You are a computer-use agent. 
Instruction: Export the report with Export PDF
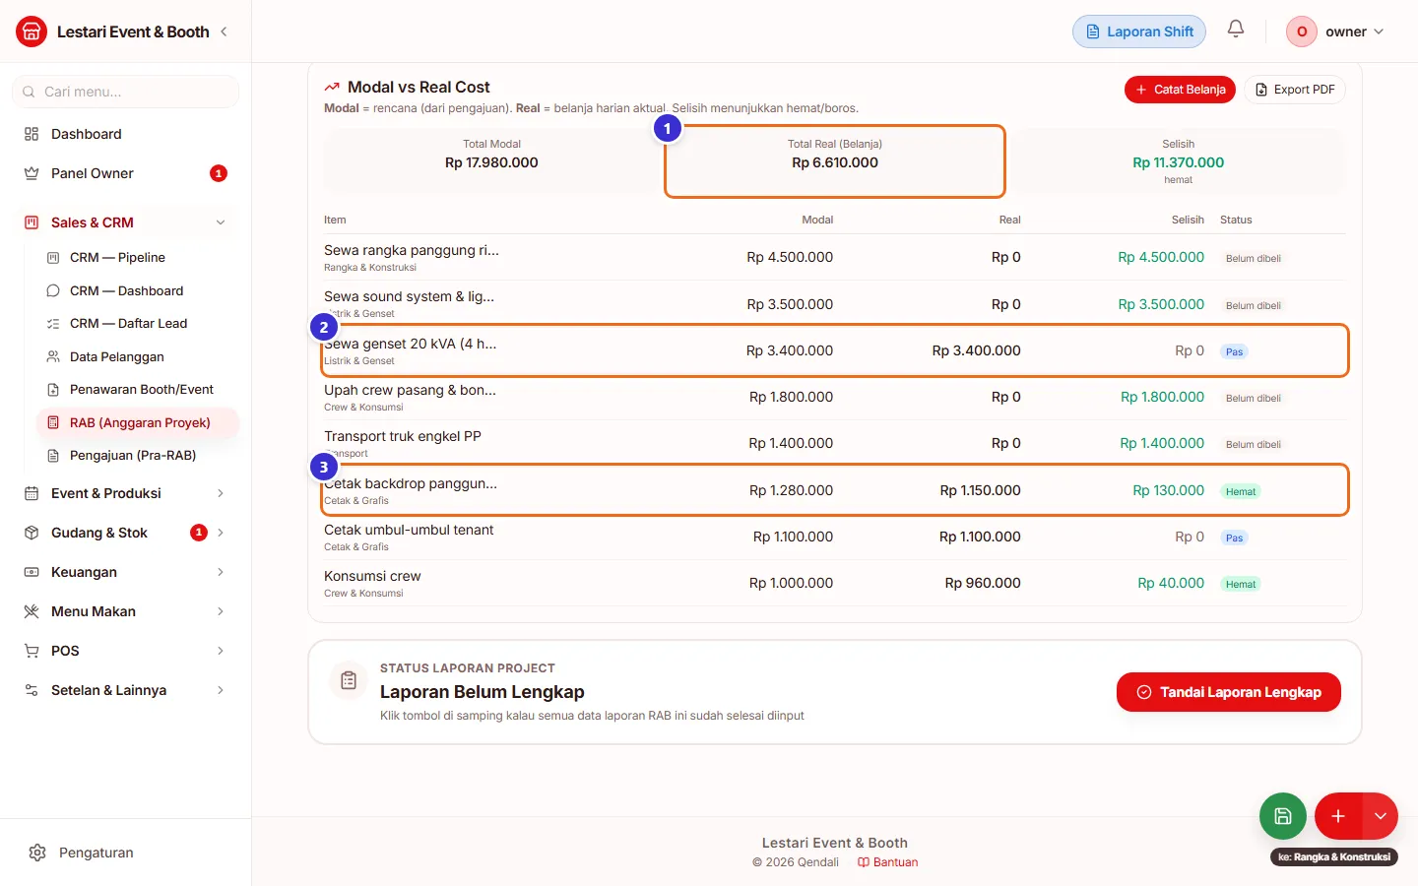(x=1295, y=90)
